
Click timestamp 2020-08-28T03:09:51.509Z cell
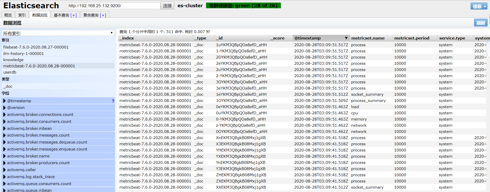pyautogui.click(x=321, y=101)
